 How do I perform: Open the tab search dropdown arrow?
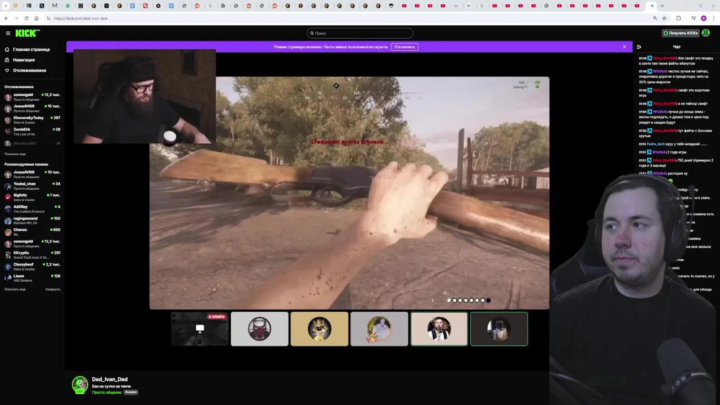pos(6,6)
